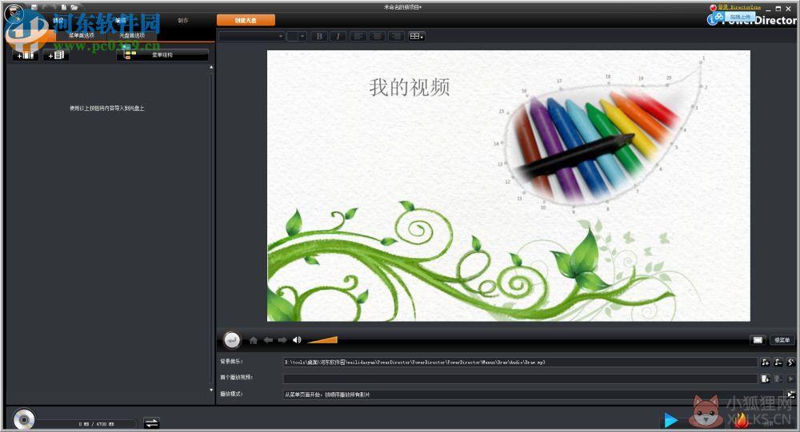Viewport: 800px width, 432px height.
Task: Click the save disk icon in title bar
Action: click(x=34, y=7)
